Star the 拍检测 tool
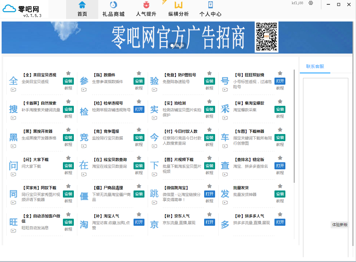356x262 pixels. (210, 101)
